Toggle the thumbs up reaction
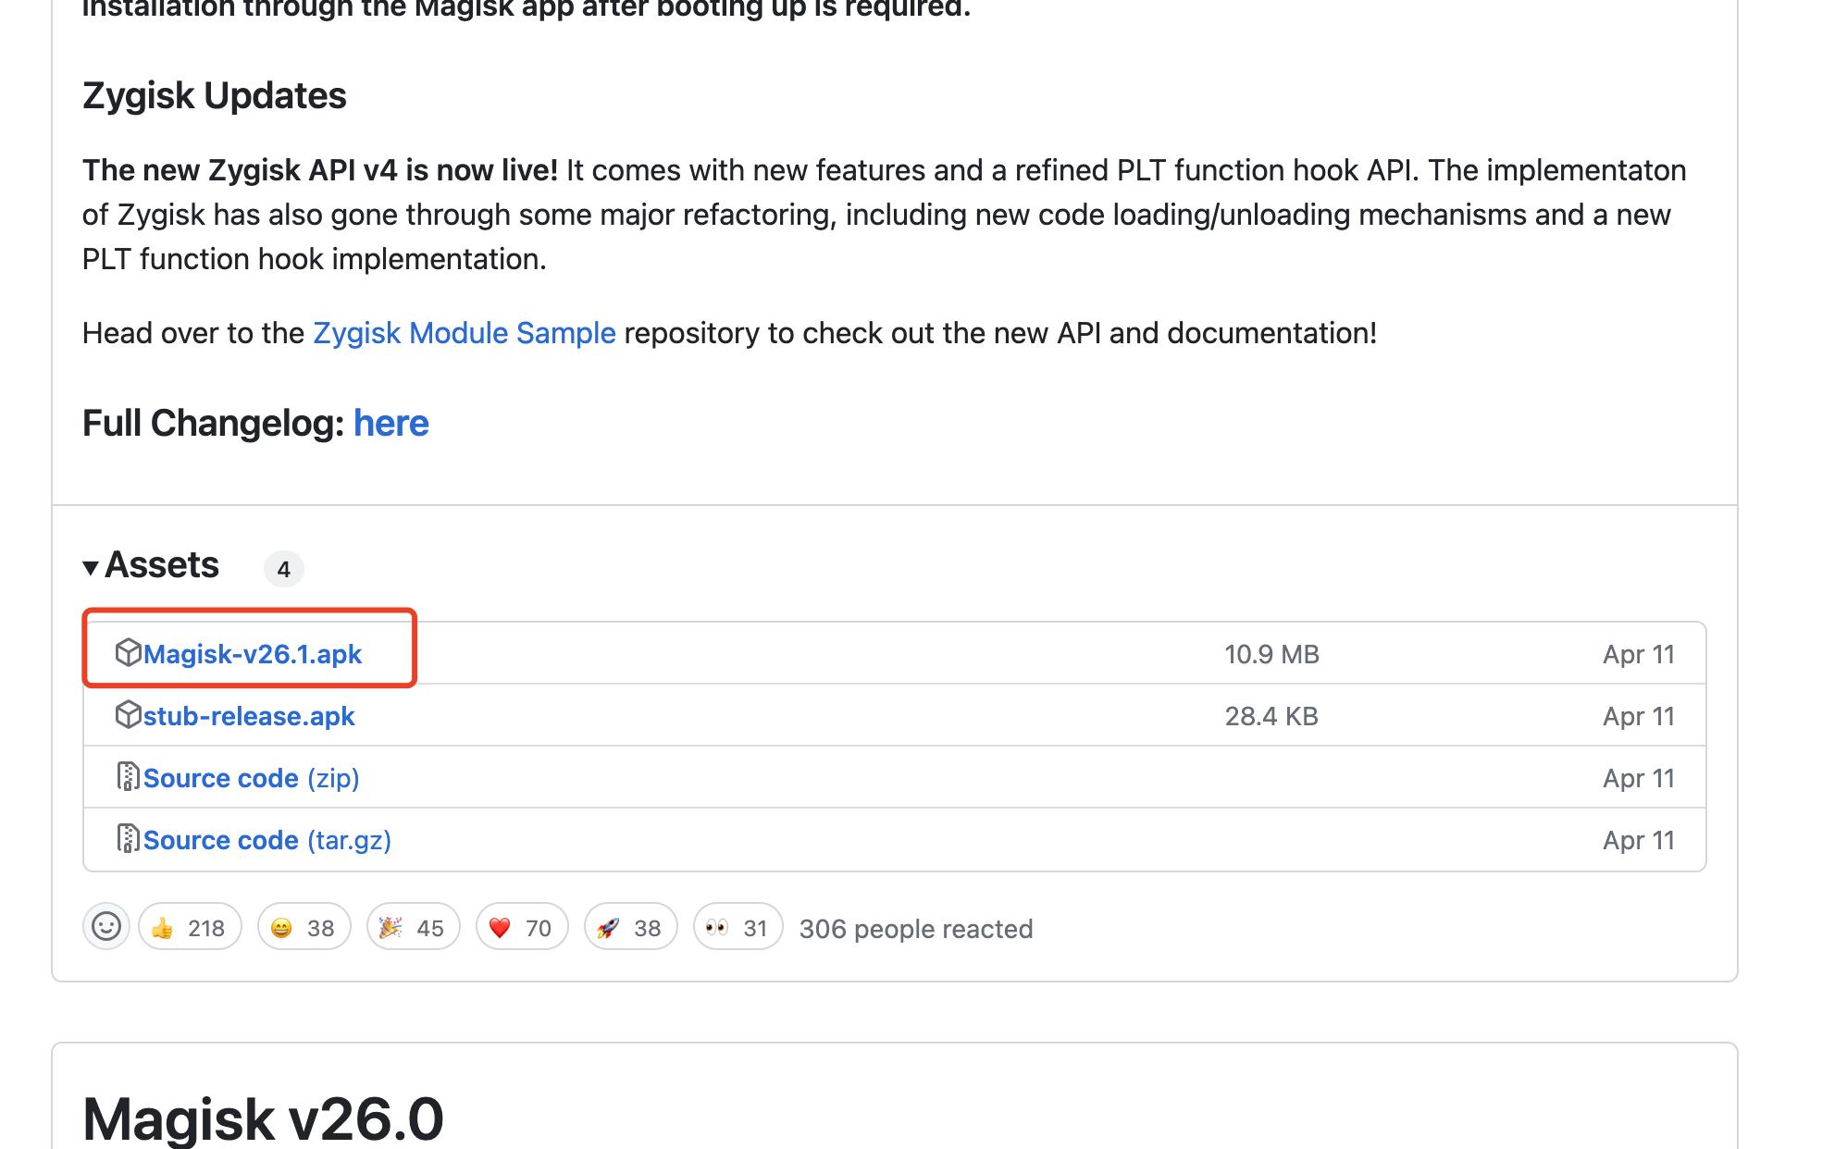 click(x=190, y=927)
